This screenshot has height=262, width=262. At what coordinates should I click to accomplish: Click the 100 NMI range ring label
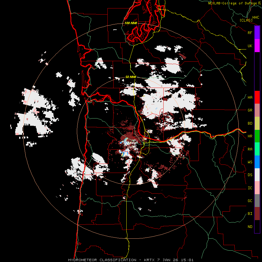[131, 23]
